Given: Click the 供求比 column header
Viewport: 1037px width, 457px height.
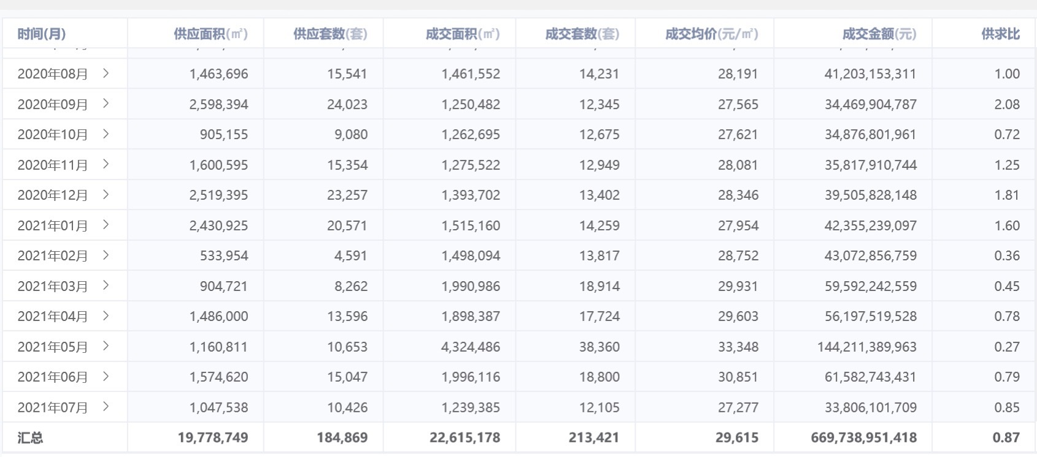Looking at the screenshot, I should (x=1000, y=34).
